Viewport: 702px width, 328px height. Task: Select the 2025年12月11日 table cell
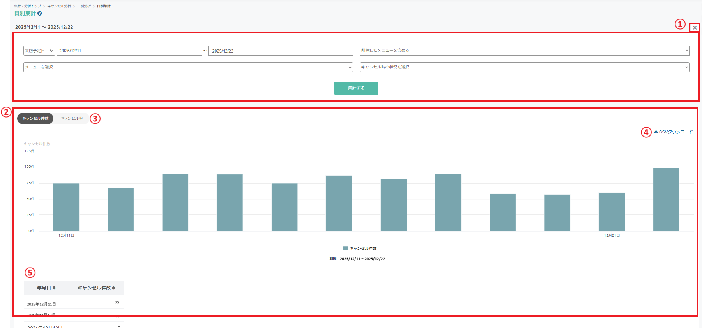(46, 302)
